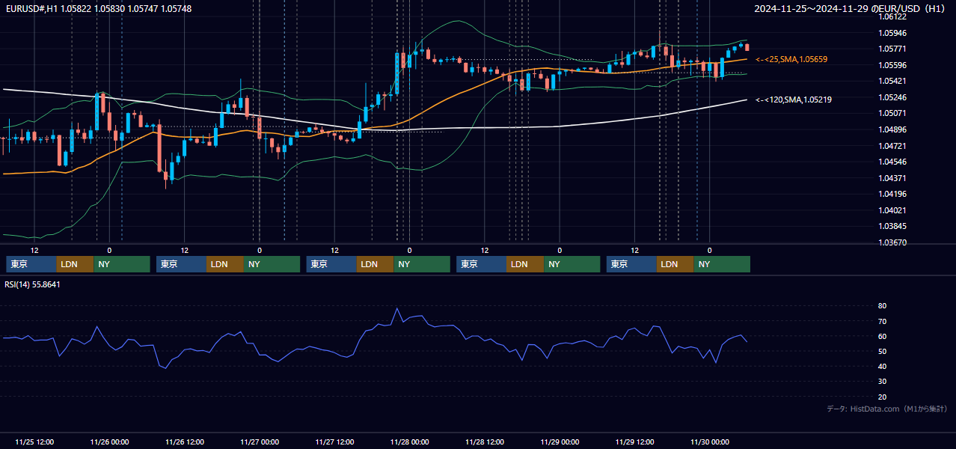Viewport: 956px width, 449px height.
Task: Click price axis label 1.05771
Action: 893,49
